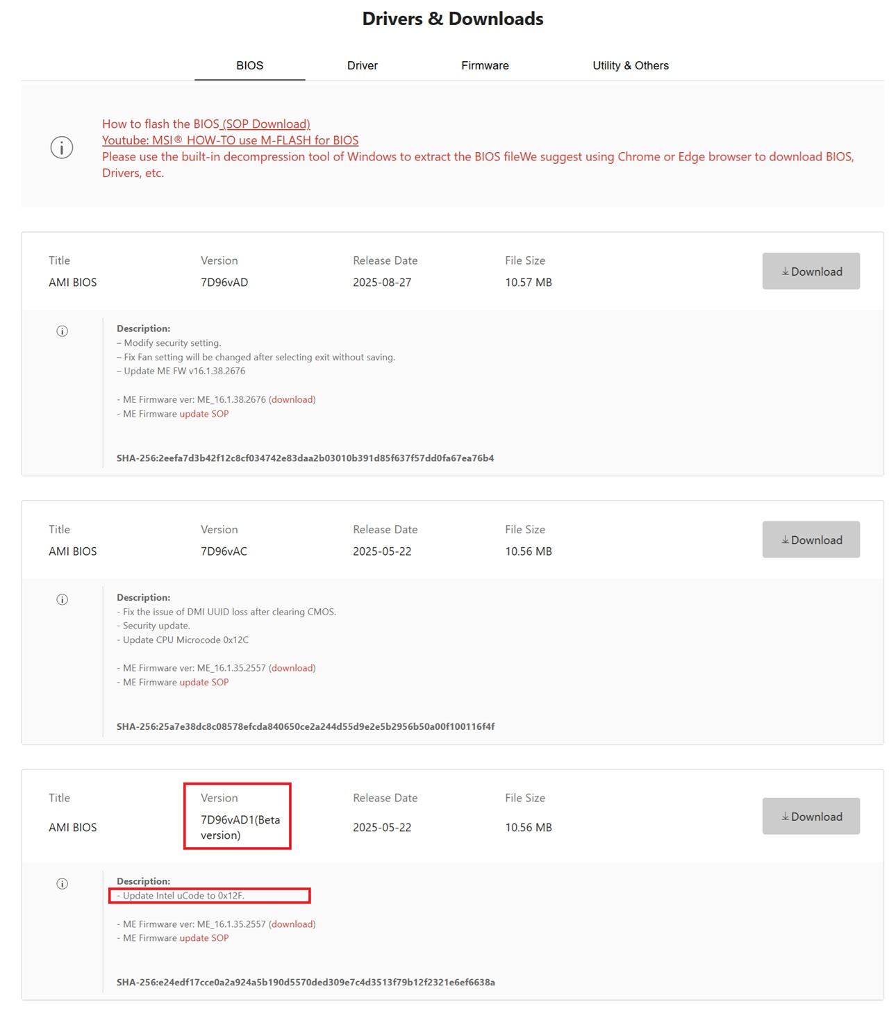889x1009 pixels.
Task: Click ME_16.1.38.2676 firmware download link
Action: coord(292,400)
